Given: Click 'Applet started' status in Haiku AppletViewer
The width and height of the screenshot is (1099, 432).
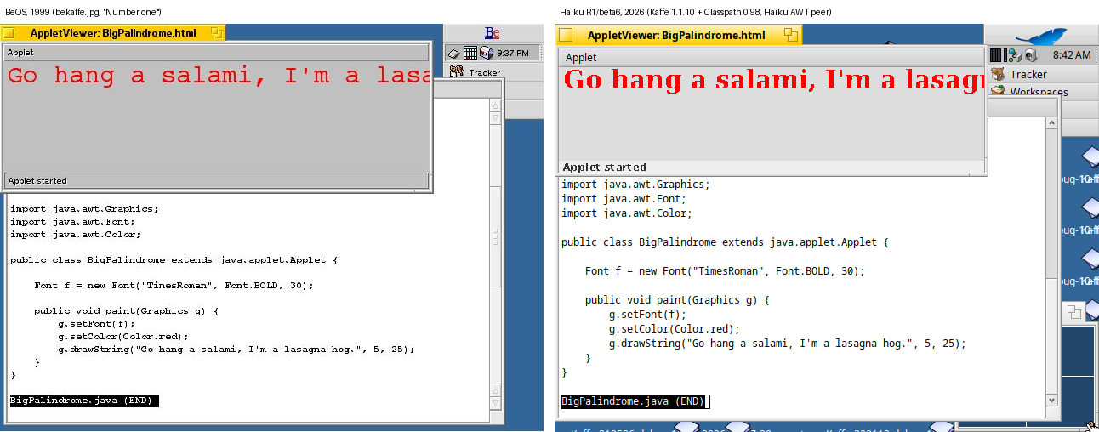Looking at the screenshot, I should 605,168.
